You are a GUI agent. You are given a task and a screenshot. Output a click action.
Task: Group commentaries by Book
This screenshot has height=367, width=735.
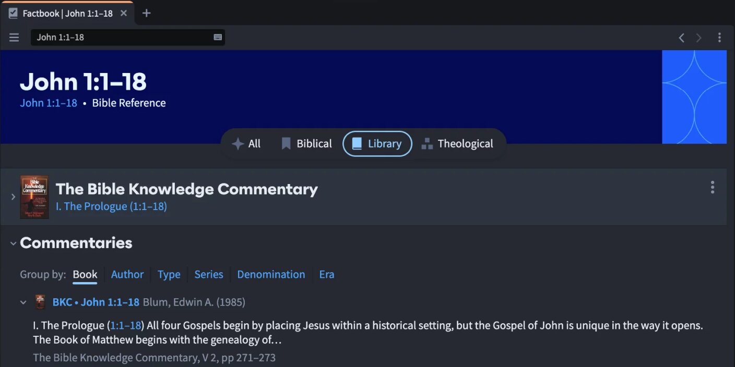[x=85, y=274]
